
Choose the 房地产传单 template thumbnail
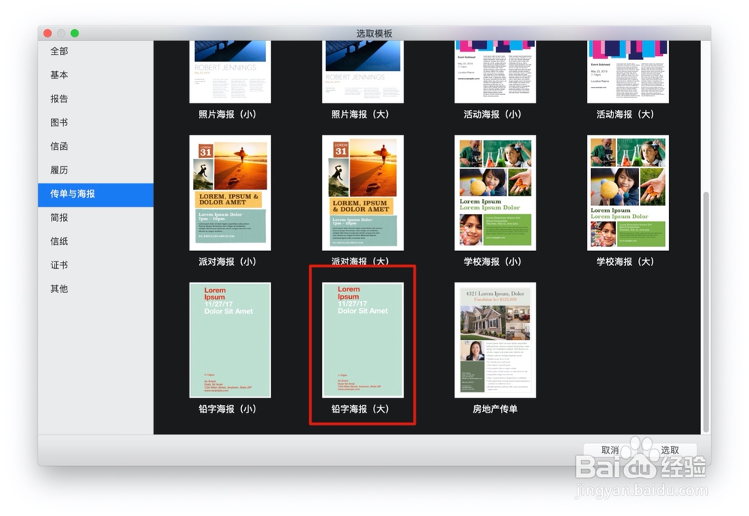[495, 340]
